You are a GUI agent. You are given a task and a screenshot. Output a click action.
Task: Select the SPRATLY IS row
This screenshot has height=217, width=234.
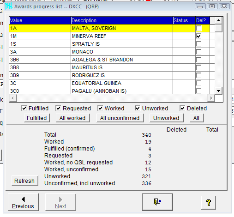coord(109,44)
